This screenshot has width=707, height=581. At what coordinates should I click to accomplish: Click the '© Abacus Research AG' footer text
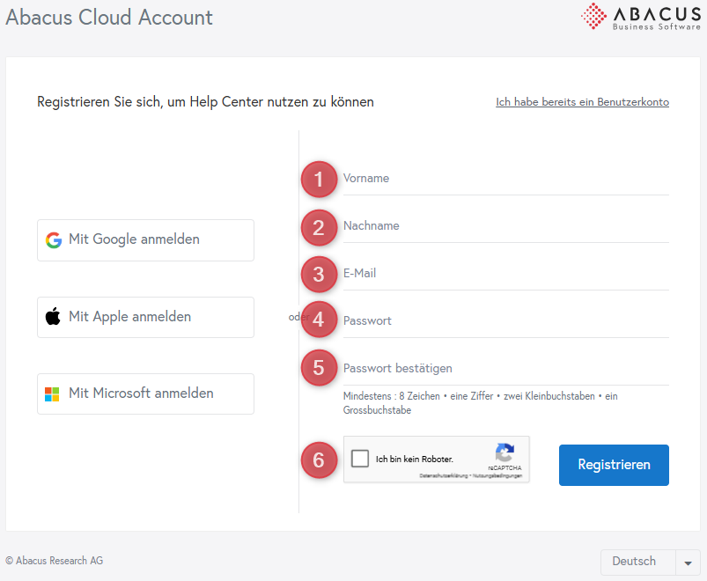[x=54, y=561]
